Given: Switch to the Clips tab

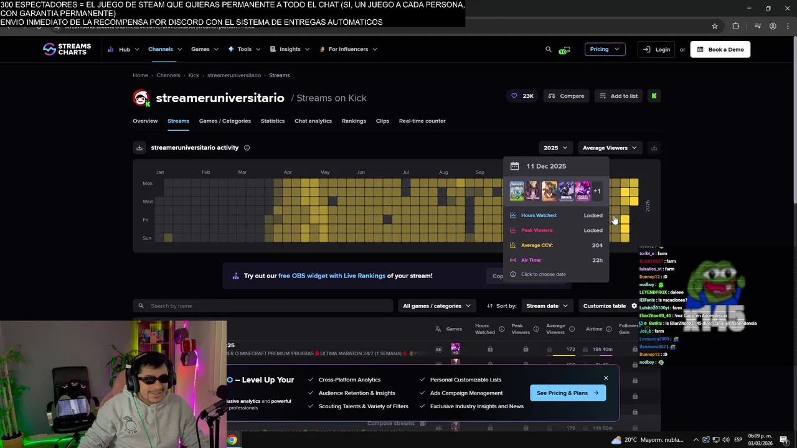Looking at the screenshot, I should pyautogui.click(x=382, y=121).
